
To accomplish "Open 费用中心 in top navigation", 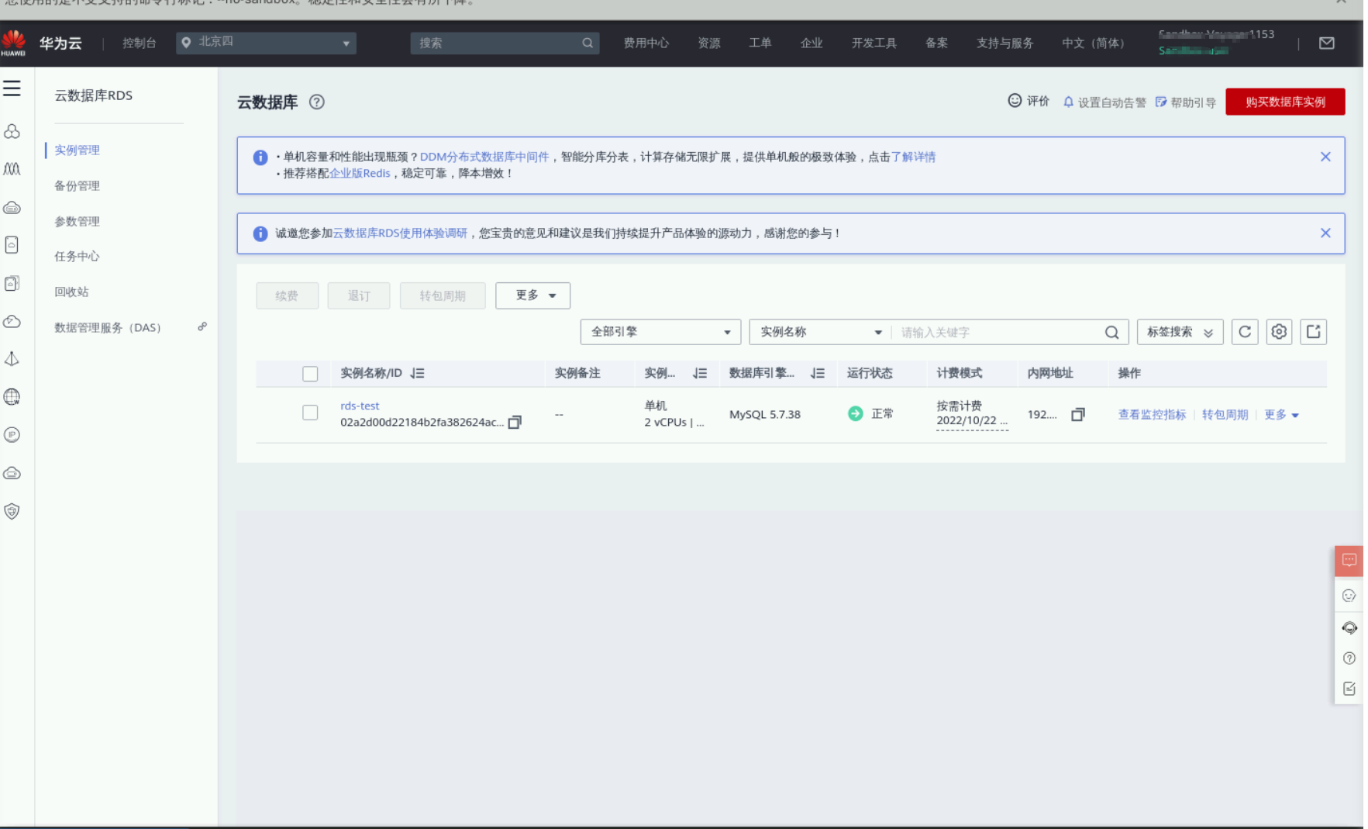I will pyautogui.click(x=646, y=43).
